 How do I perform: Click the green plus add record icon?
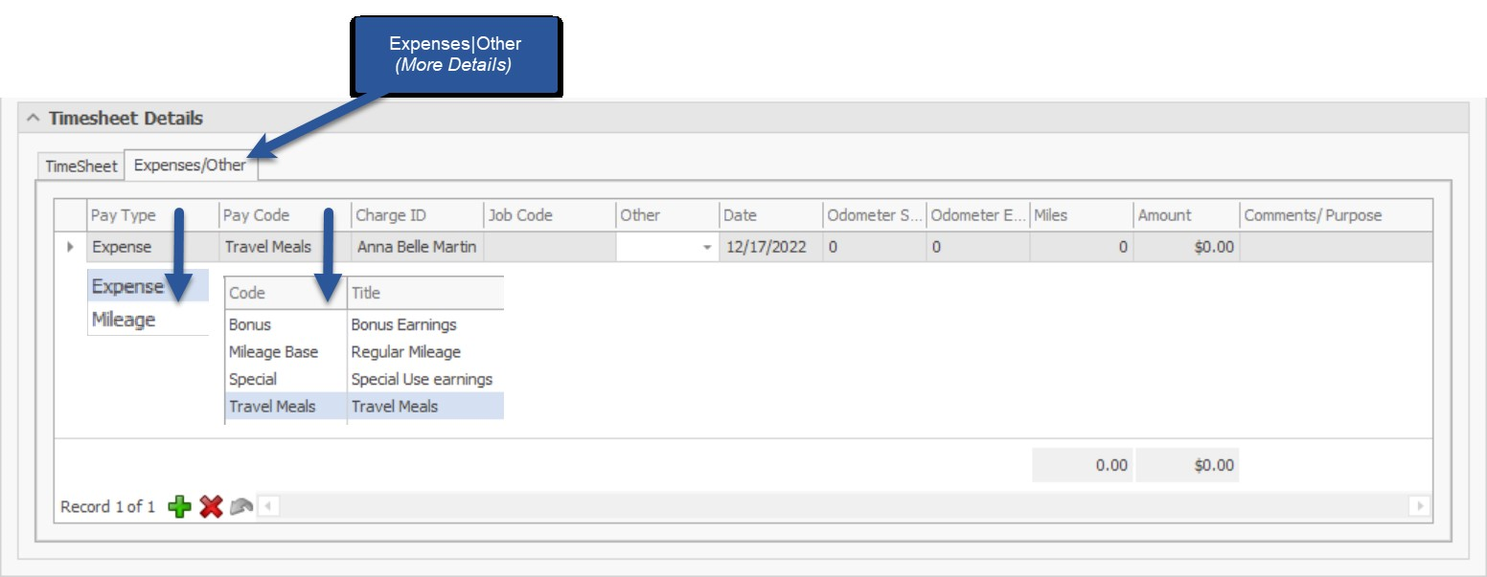[x=179, y=507]
